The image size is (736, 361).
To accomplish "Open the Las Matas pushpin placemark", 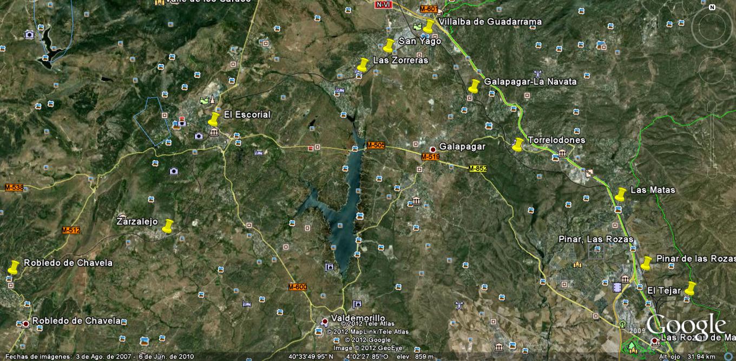I will click(620, 194).
